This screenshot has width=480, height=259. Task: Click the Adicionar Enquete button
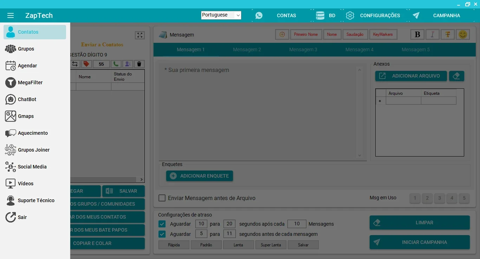(200, 176)
